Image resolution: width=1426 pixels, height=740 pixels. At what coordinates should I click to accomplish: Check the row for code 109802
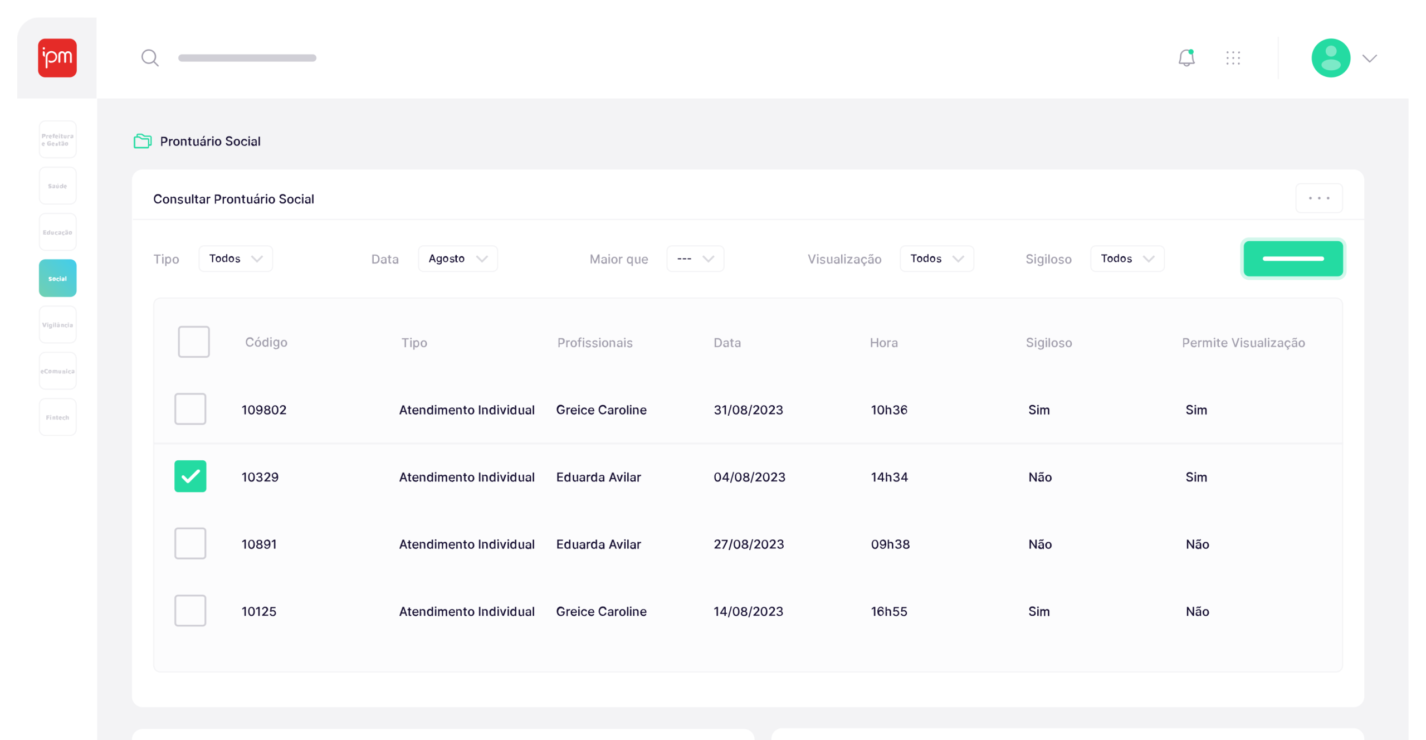point(190,409)
